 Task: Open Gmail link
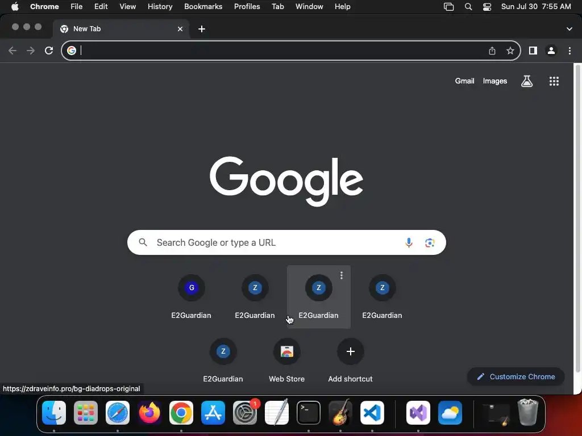pyautogui.click(x=465, y=81)
